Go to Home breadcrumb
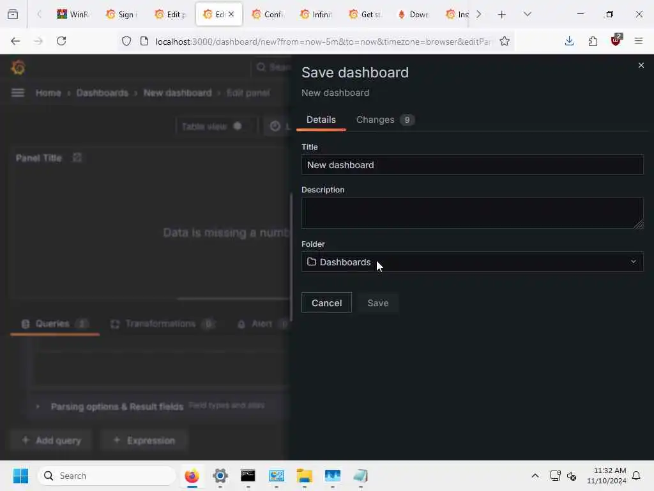 49,93
